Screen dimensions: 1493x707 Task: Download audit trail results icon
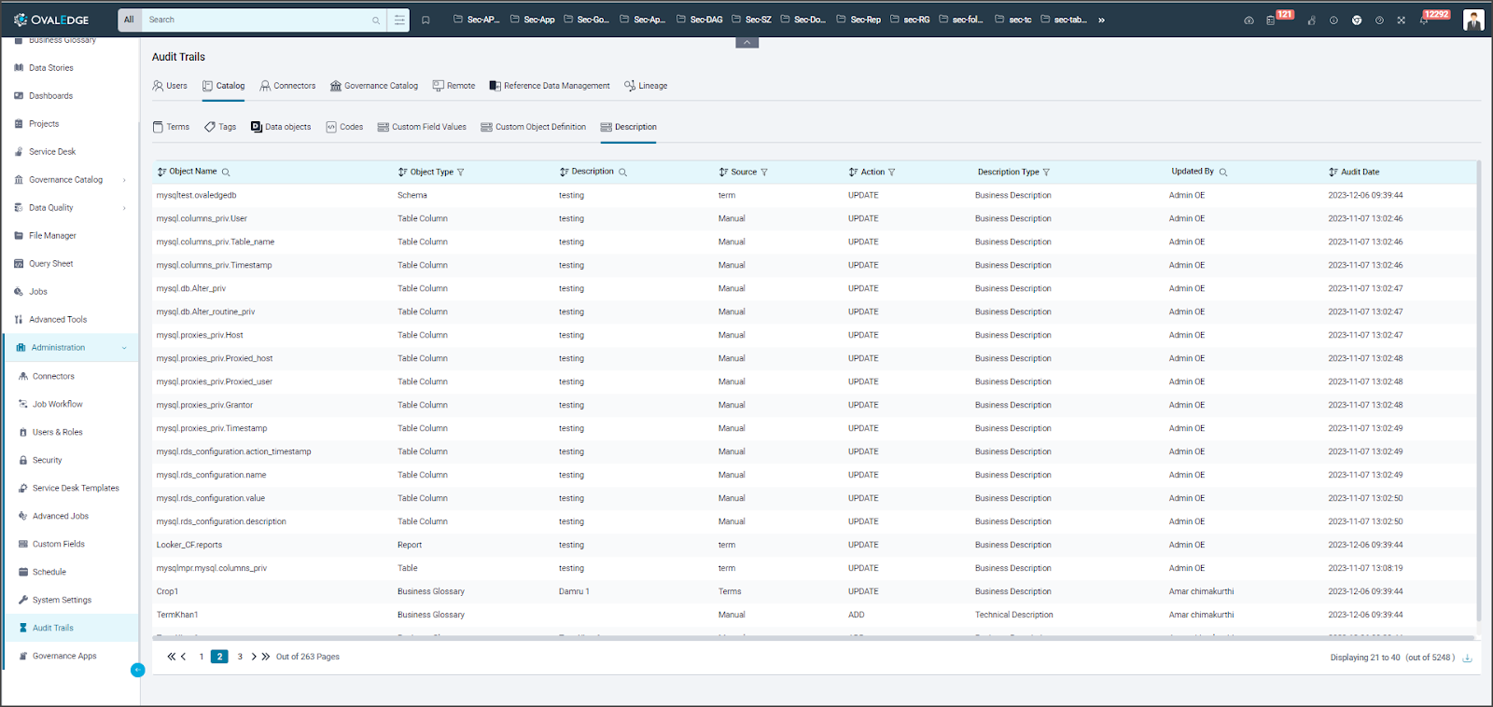point(1467,658)
